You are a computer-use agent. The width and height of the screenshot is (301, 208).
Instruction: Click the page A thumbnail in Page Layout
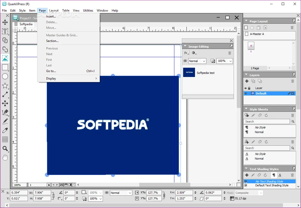click(251, 46)
